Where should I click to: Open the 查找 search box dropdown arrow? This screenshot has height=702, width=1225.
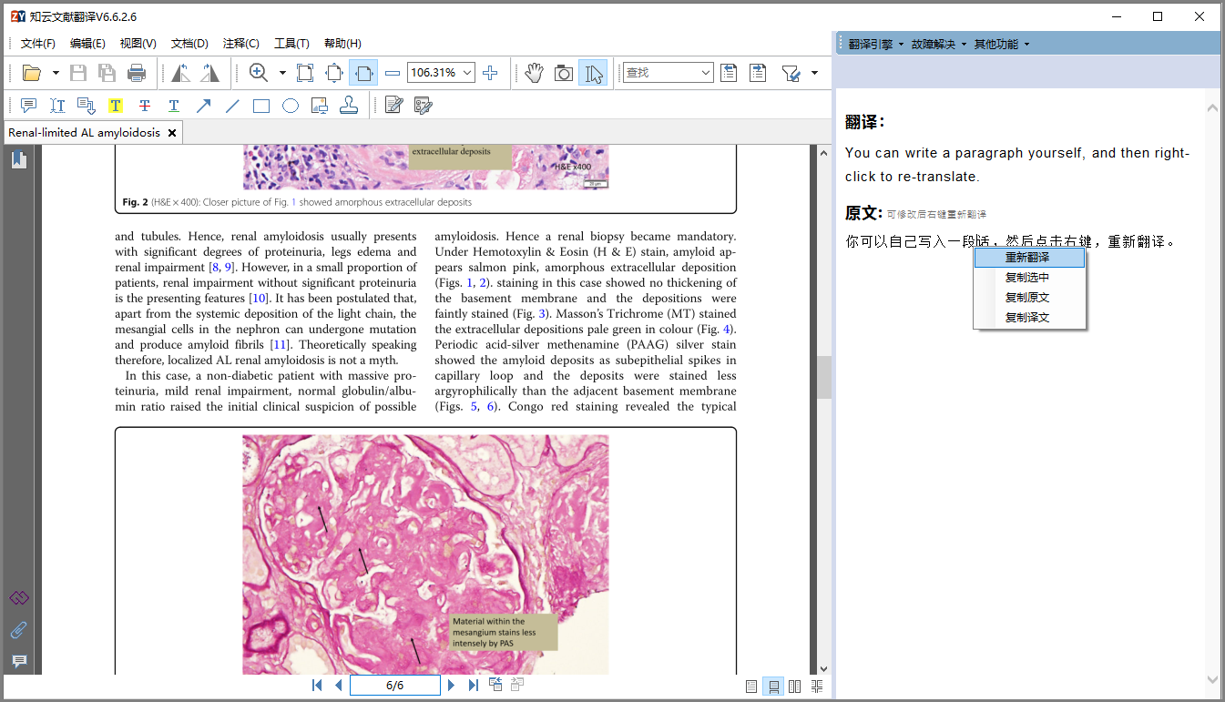point(706,73)
